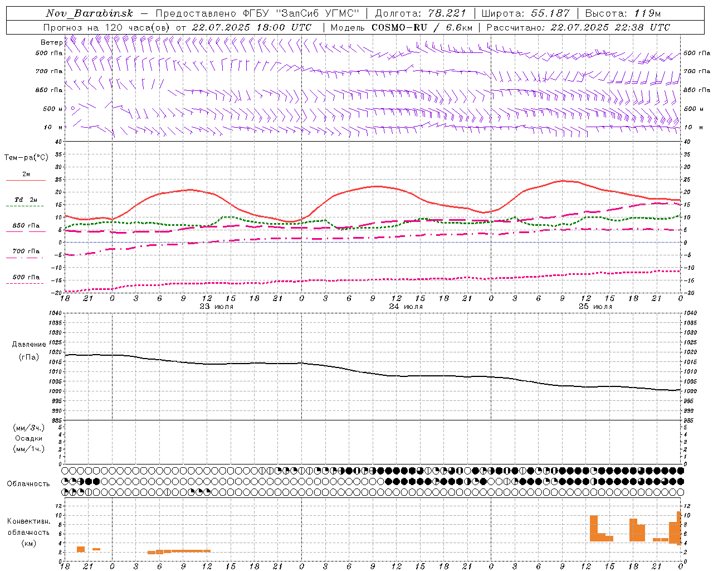This screenshot has width=713, height=571.
Task: Click the Прогноз на 120 часа(ов) header text
Action: point(107,27)
